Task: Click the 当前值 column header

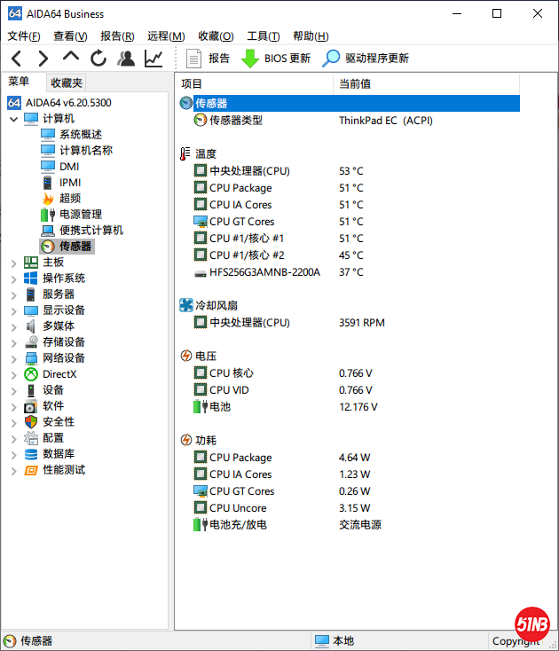Action: coord(355,83)
